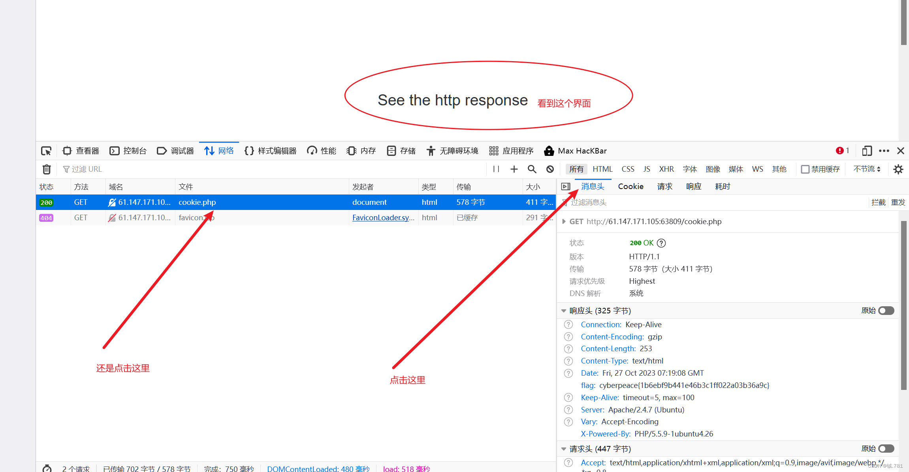Open the 不节流 throttling dropdown
This screenshot has width=909, height=472.
(867, 169)
